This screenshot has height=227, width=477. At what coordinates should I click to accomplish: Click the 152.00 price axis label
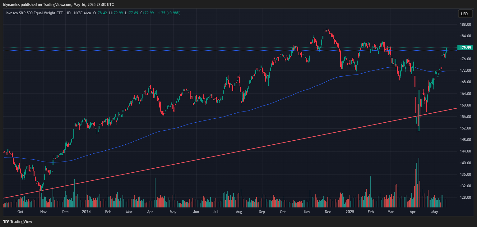pyautogui.click(x=465, y=128)
